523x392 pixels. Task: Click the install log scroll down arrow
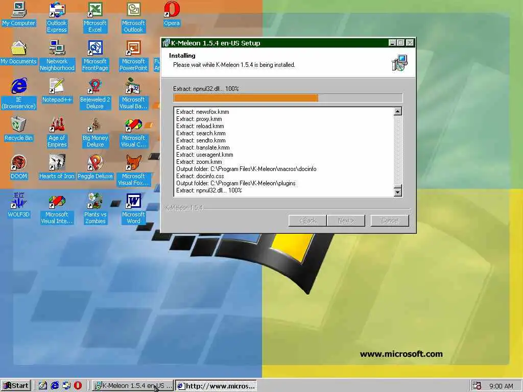397,192
